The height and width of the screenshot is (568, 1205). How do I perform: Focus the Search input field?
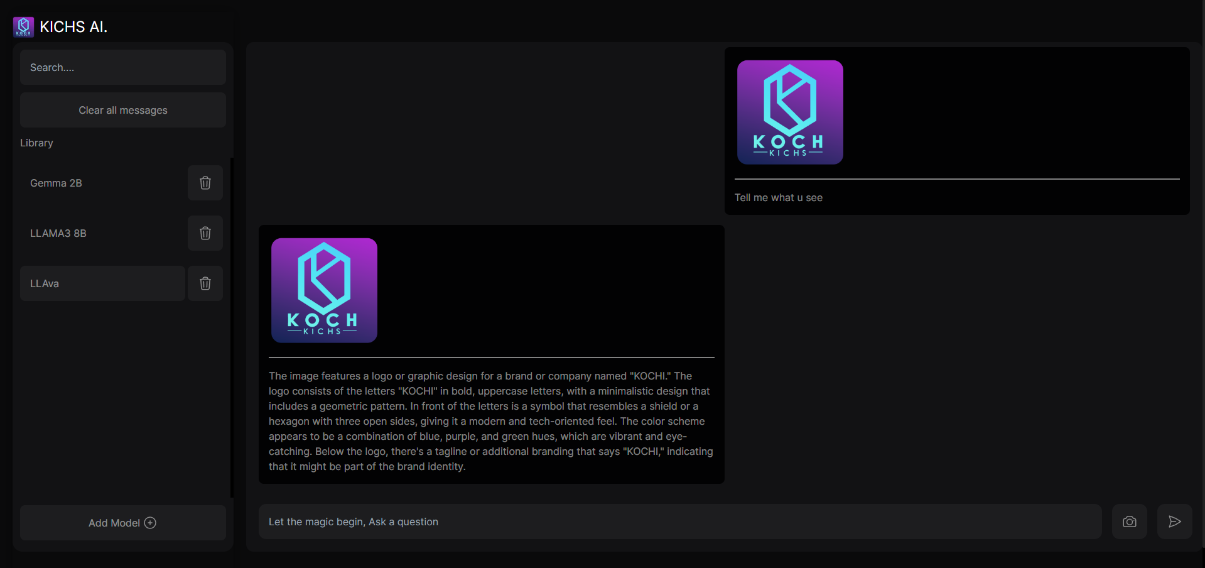coord(123,67)
